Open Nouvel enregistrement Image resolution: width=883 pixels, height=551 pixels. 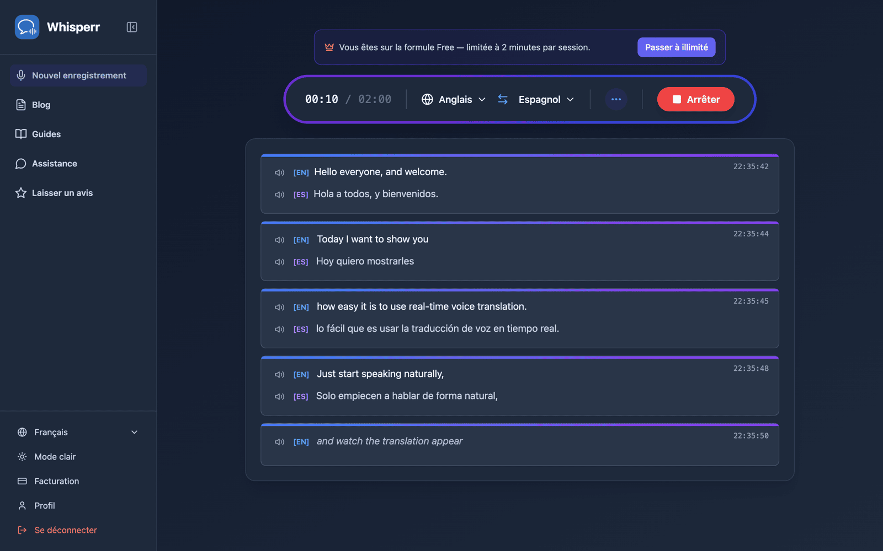tap(78, 75)
